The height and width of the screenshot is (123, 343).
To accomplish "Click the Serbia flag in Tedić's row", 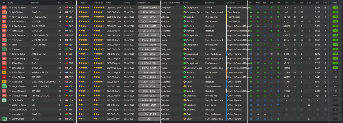I will point(67,110).
